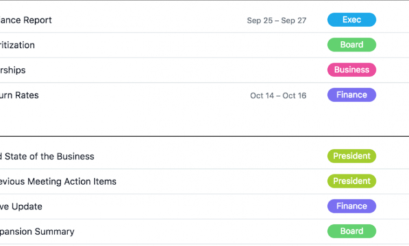Open the task ending in 'rships'
This screenshot has height=246, width=409.
[13, 70]
